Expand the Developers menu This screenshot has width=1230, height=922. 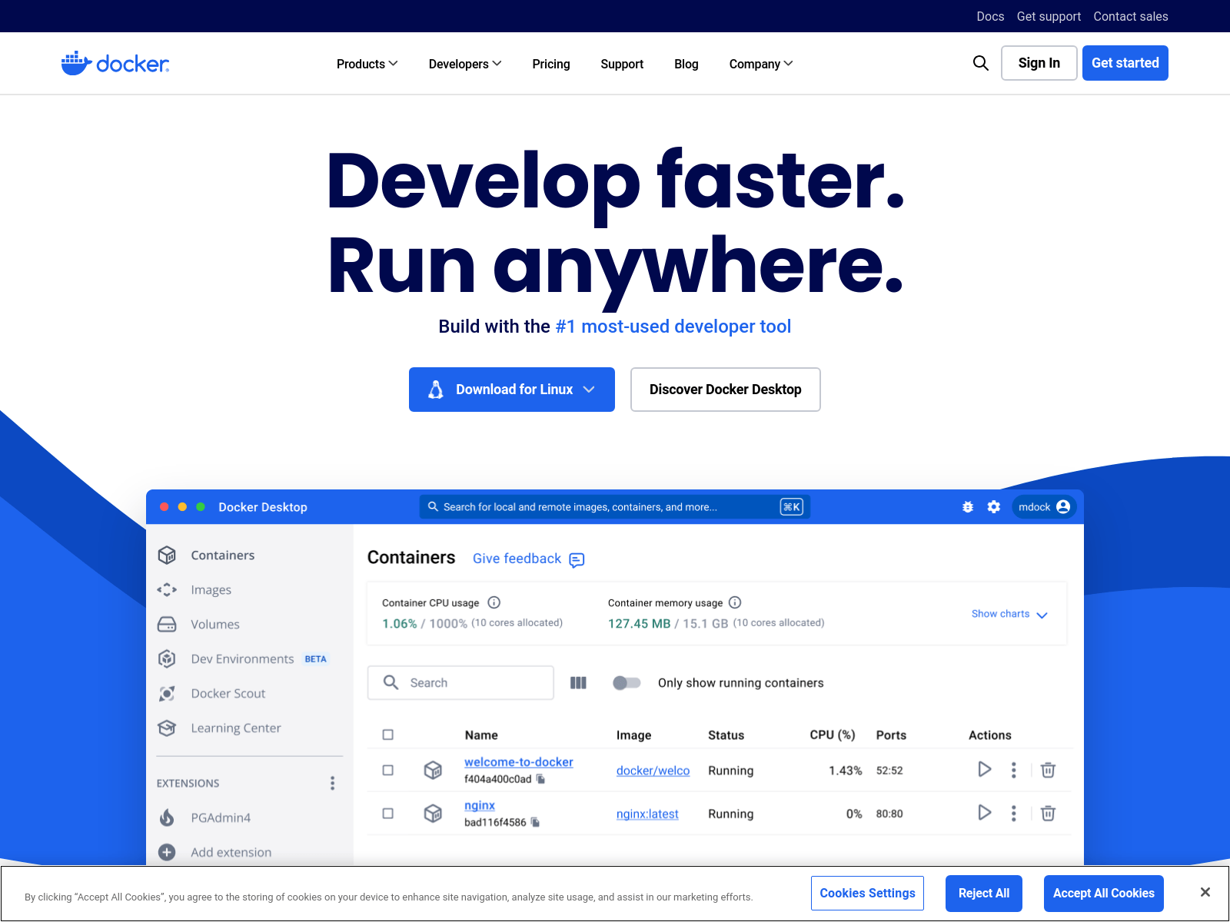pyautogui.click(x=465, y=64)
